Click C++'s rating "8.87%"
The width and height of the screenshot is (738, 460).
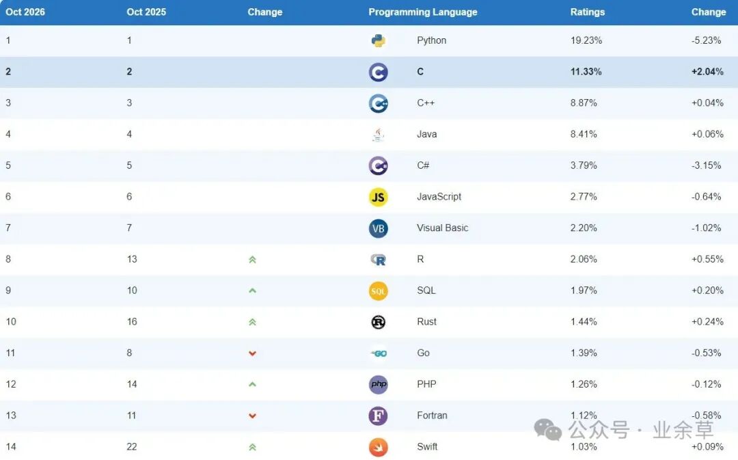584,103
